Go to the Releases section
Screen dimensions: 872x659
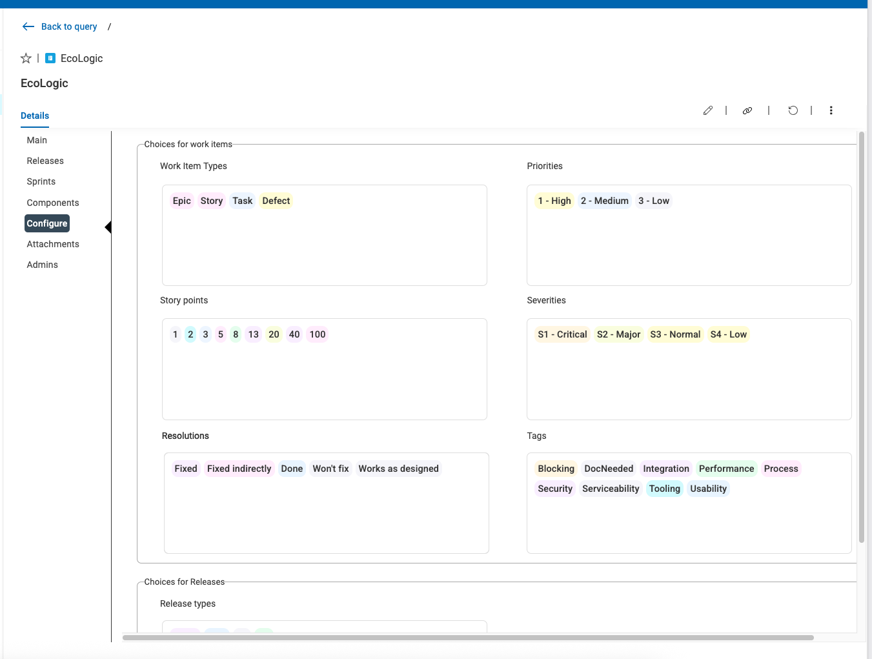pos(45,161)
